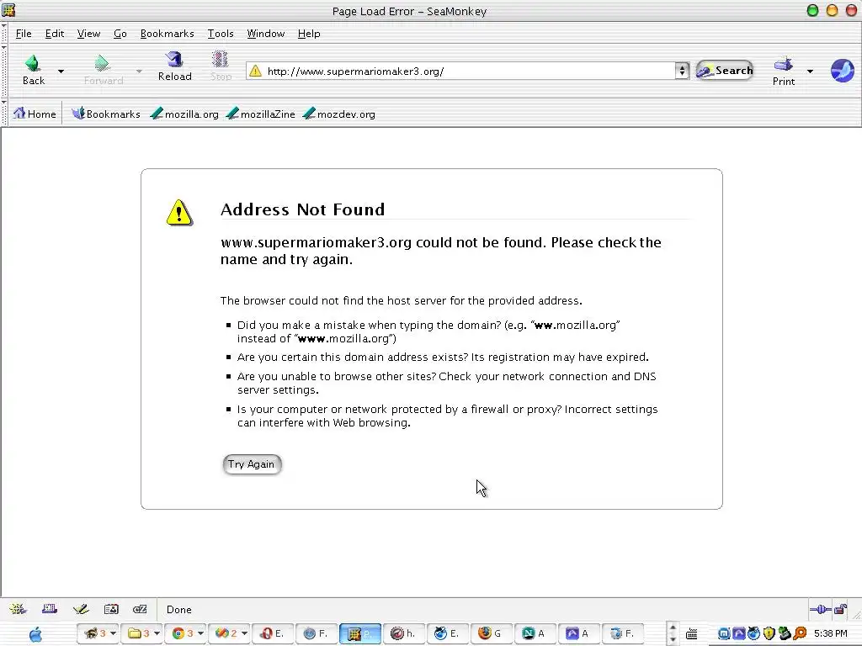Click the 5:38 PM clock

[830, 633]
